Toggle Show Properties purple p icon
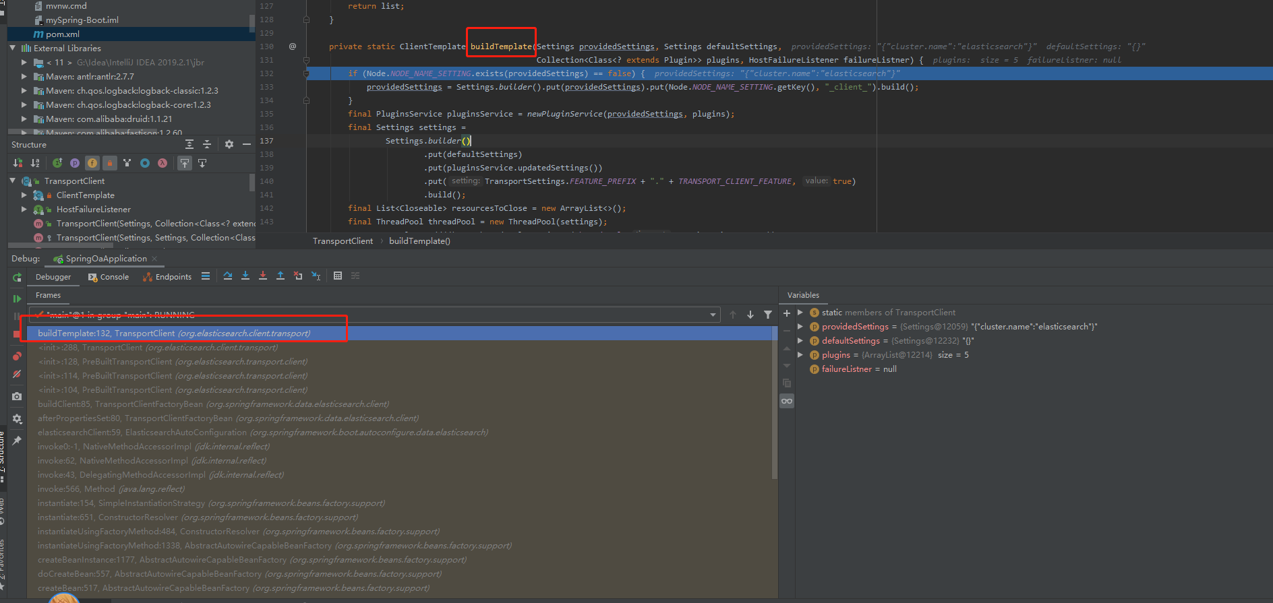Image resolution: width=1273 pixels, height=603 pixels. point(75,163)
